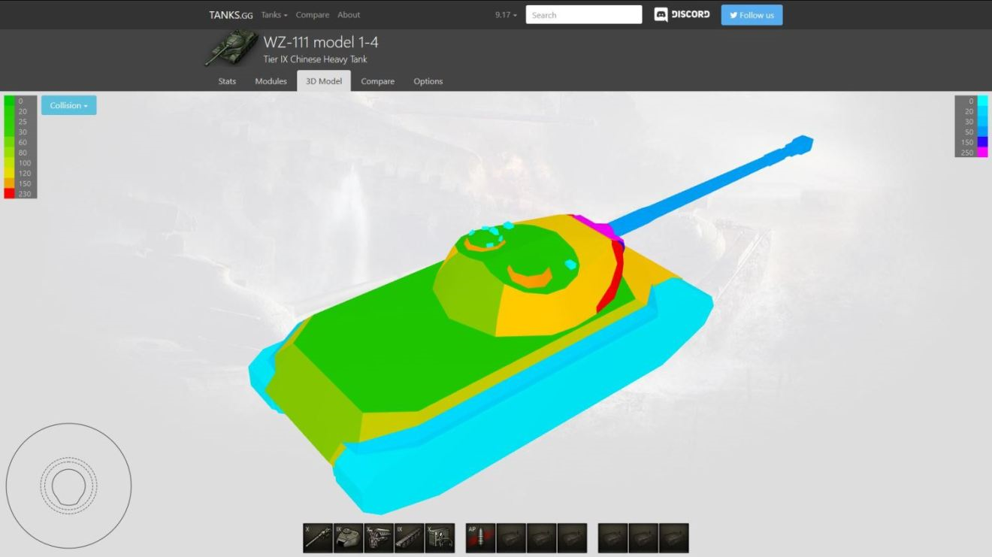
Task: Choose the tier IX tracks suspension icon
Action: [409, 538]
